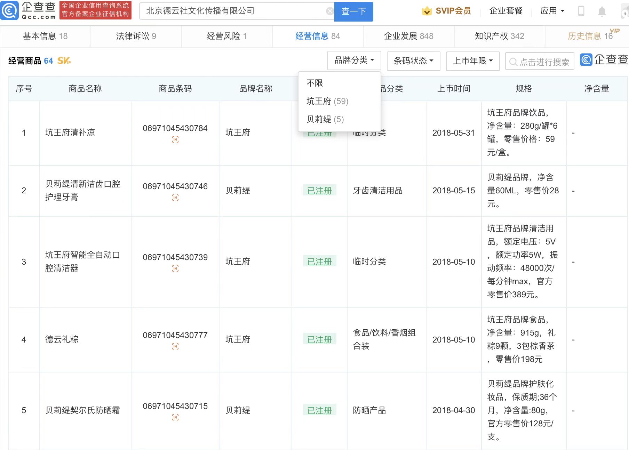Click barcode scan icon under 06971045430739
The width and height of the screenshot is (629, 450).
tap(175, 268)
